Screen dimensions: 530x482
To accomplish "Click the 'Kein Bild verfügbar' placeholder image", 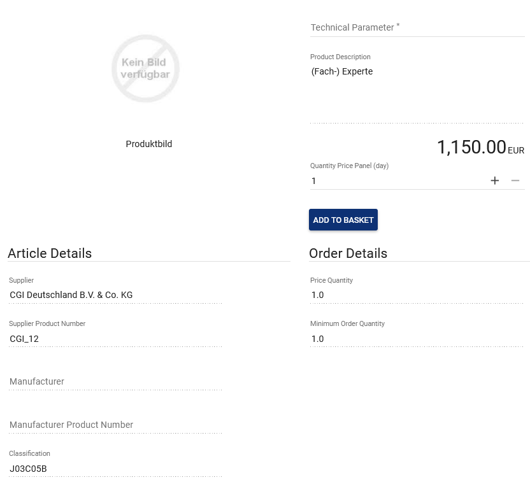I will coord(146,69).
